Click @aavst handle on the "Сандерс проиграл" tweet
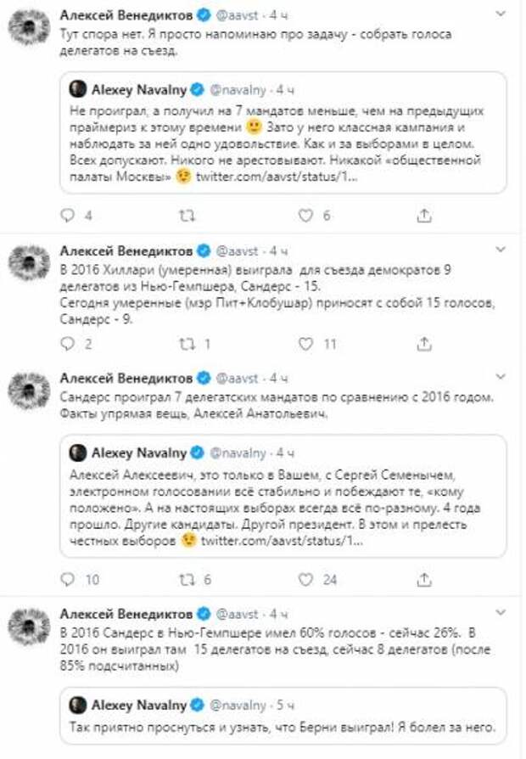Viewport: 526px width, 759px height. click(238, 376)
